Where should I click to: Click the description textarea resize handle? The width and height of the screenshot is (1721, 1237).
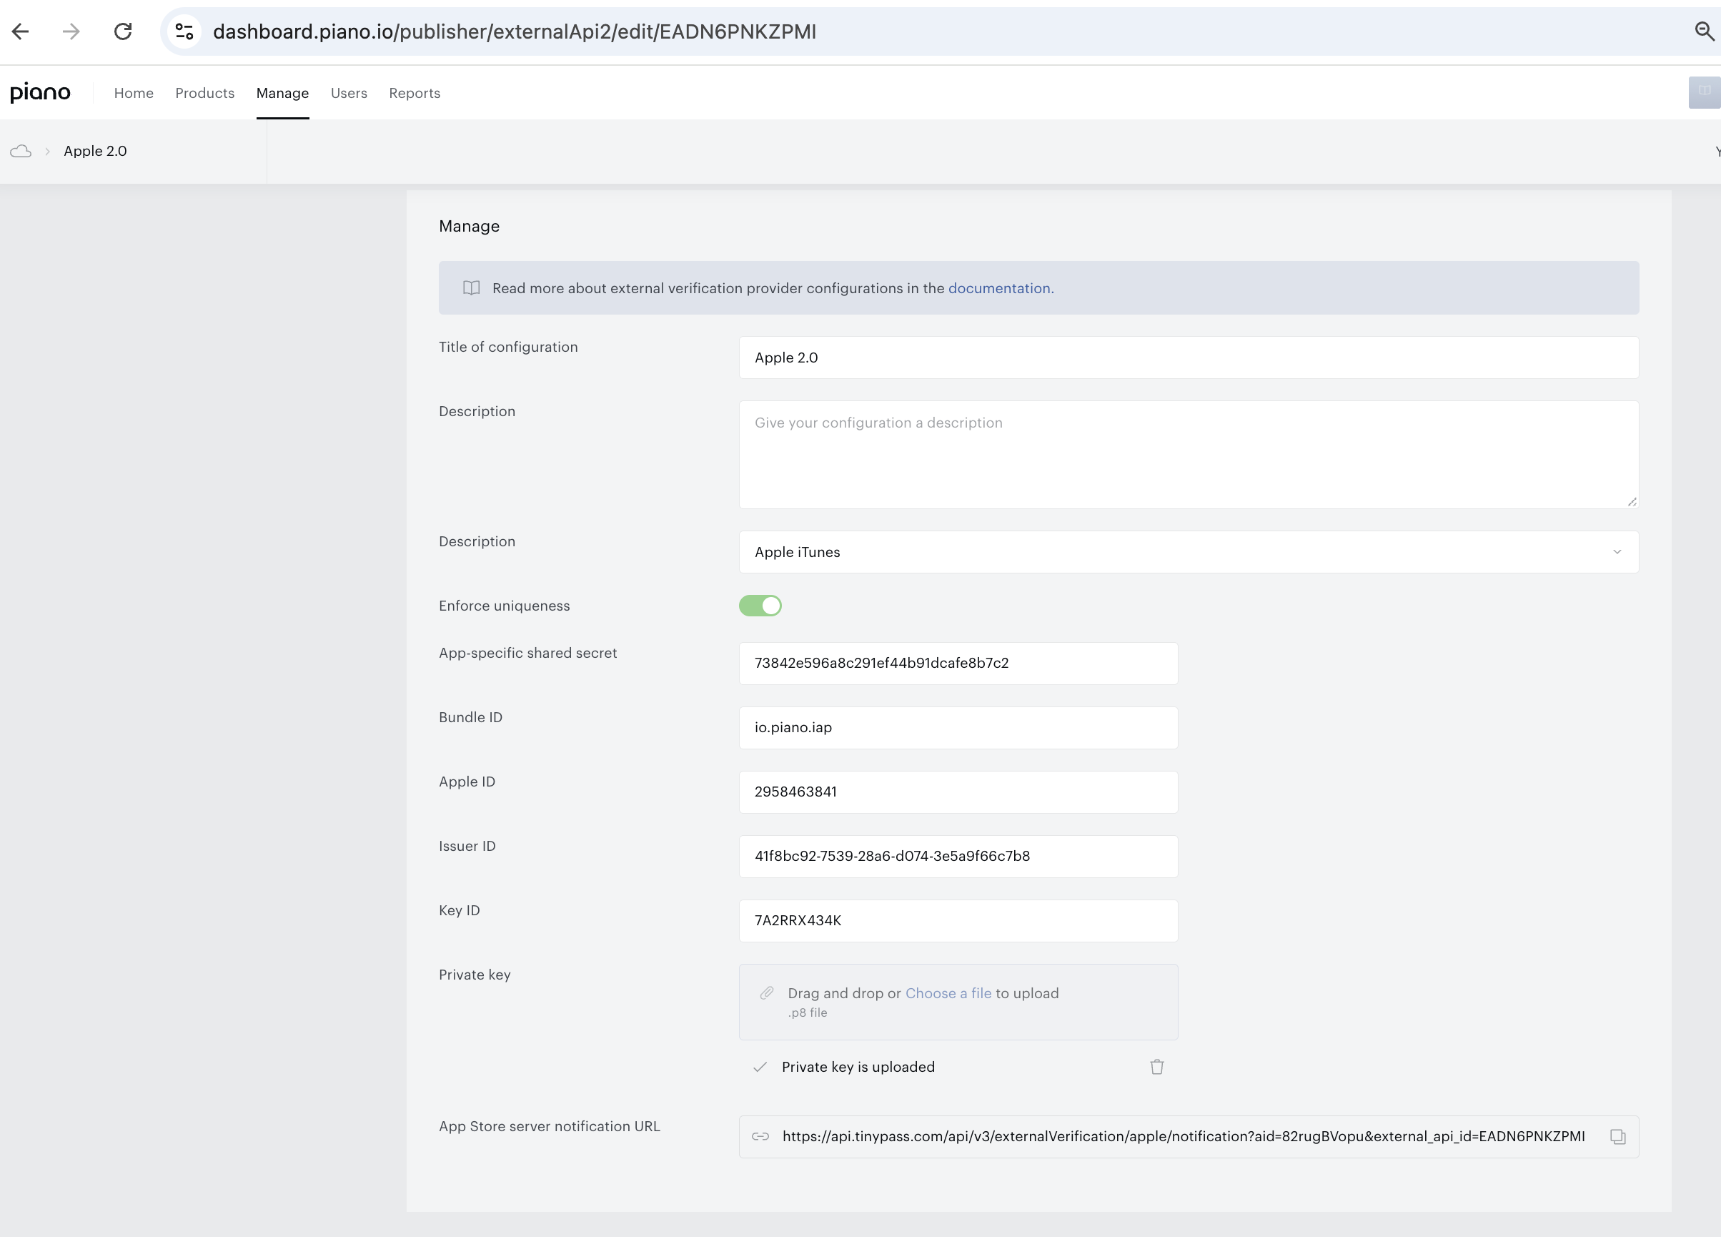(x=1632, y=501)
